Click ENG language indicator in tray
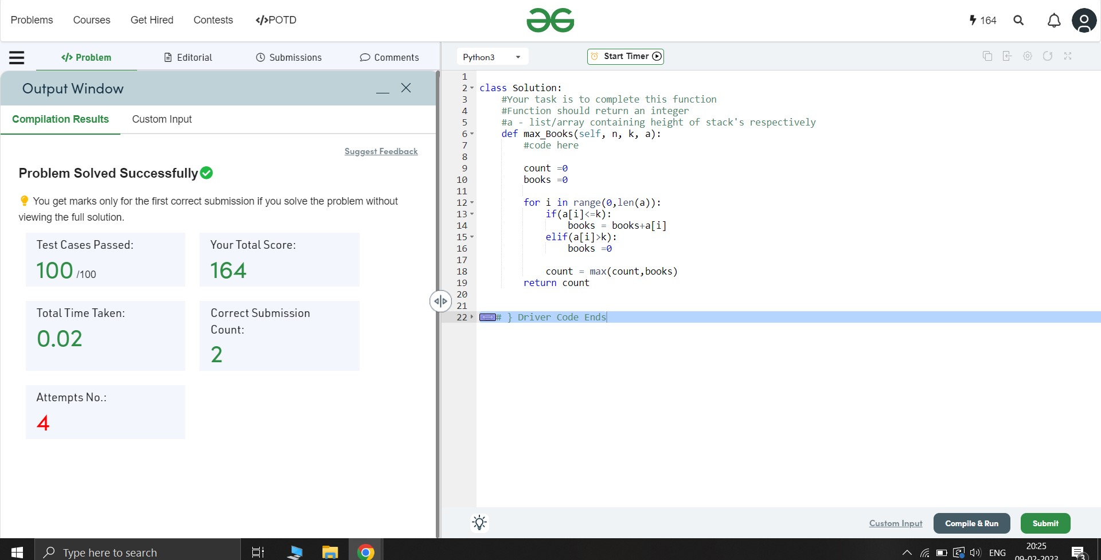The image size is (1101, 560). click(997, 553)
